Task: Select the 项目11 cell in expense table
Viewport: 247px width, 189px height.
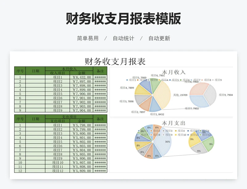Action: tap(57, 167)
